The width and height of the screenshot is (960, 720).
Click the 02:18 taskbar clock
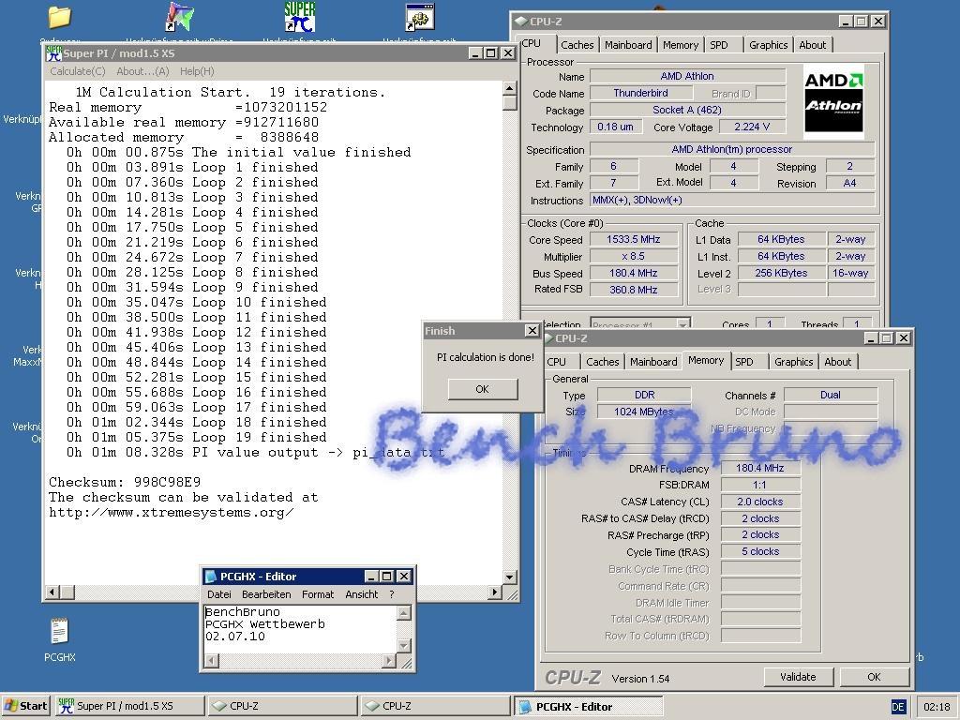tap(937, 707)
